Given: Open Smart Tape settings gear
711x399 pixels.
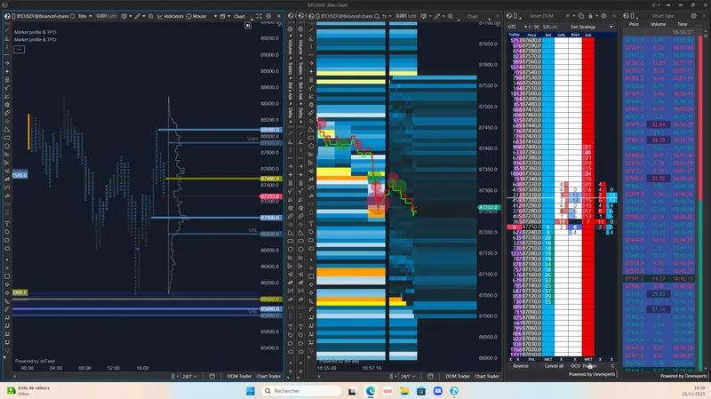Looking at the screenshot, I should [x=693, y=16].
